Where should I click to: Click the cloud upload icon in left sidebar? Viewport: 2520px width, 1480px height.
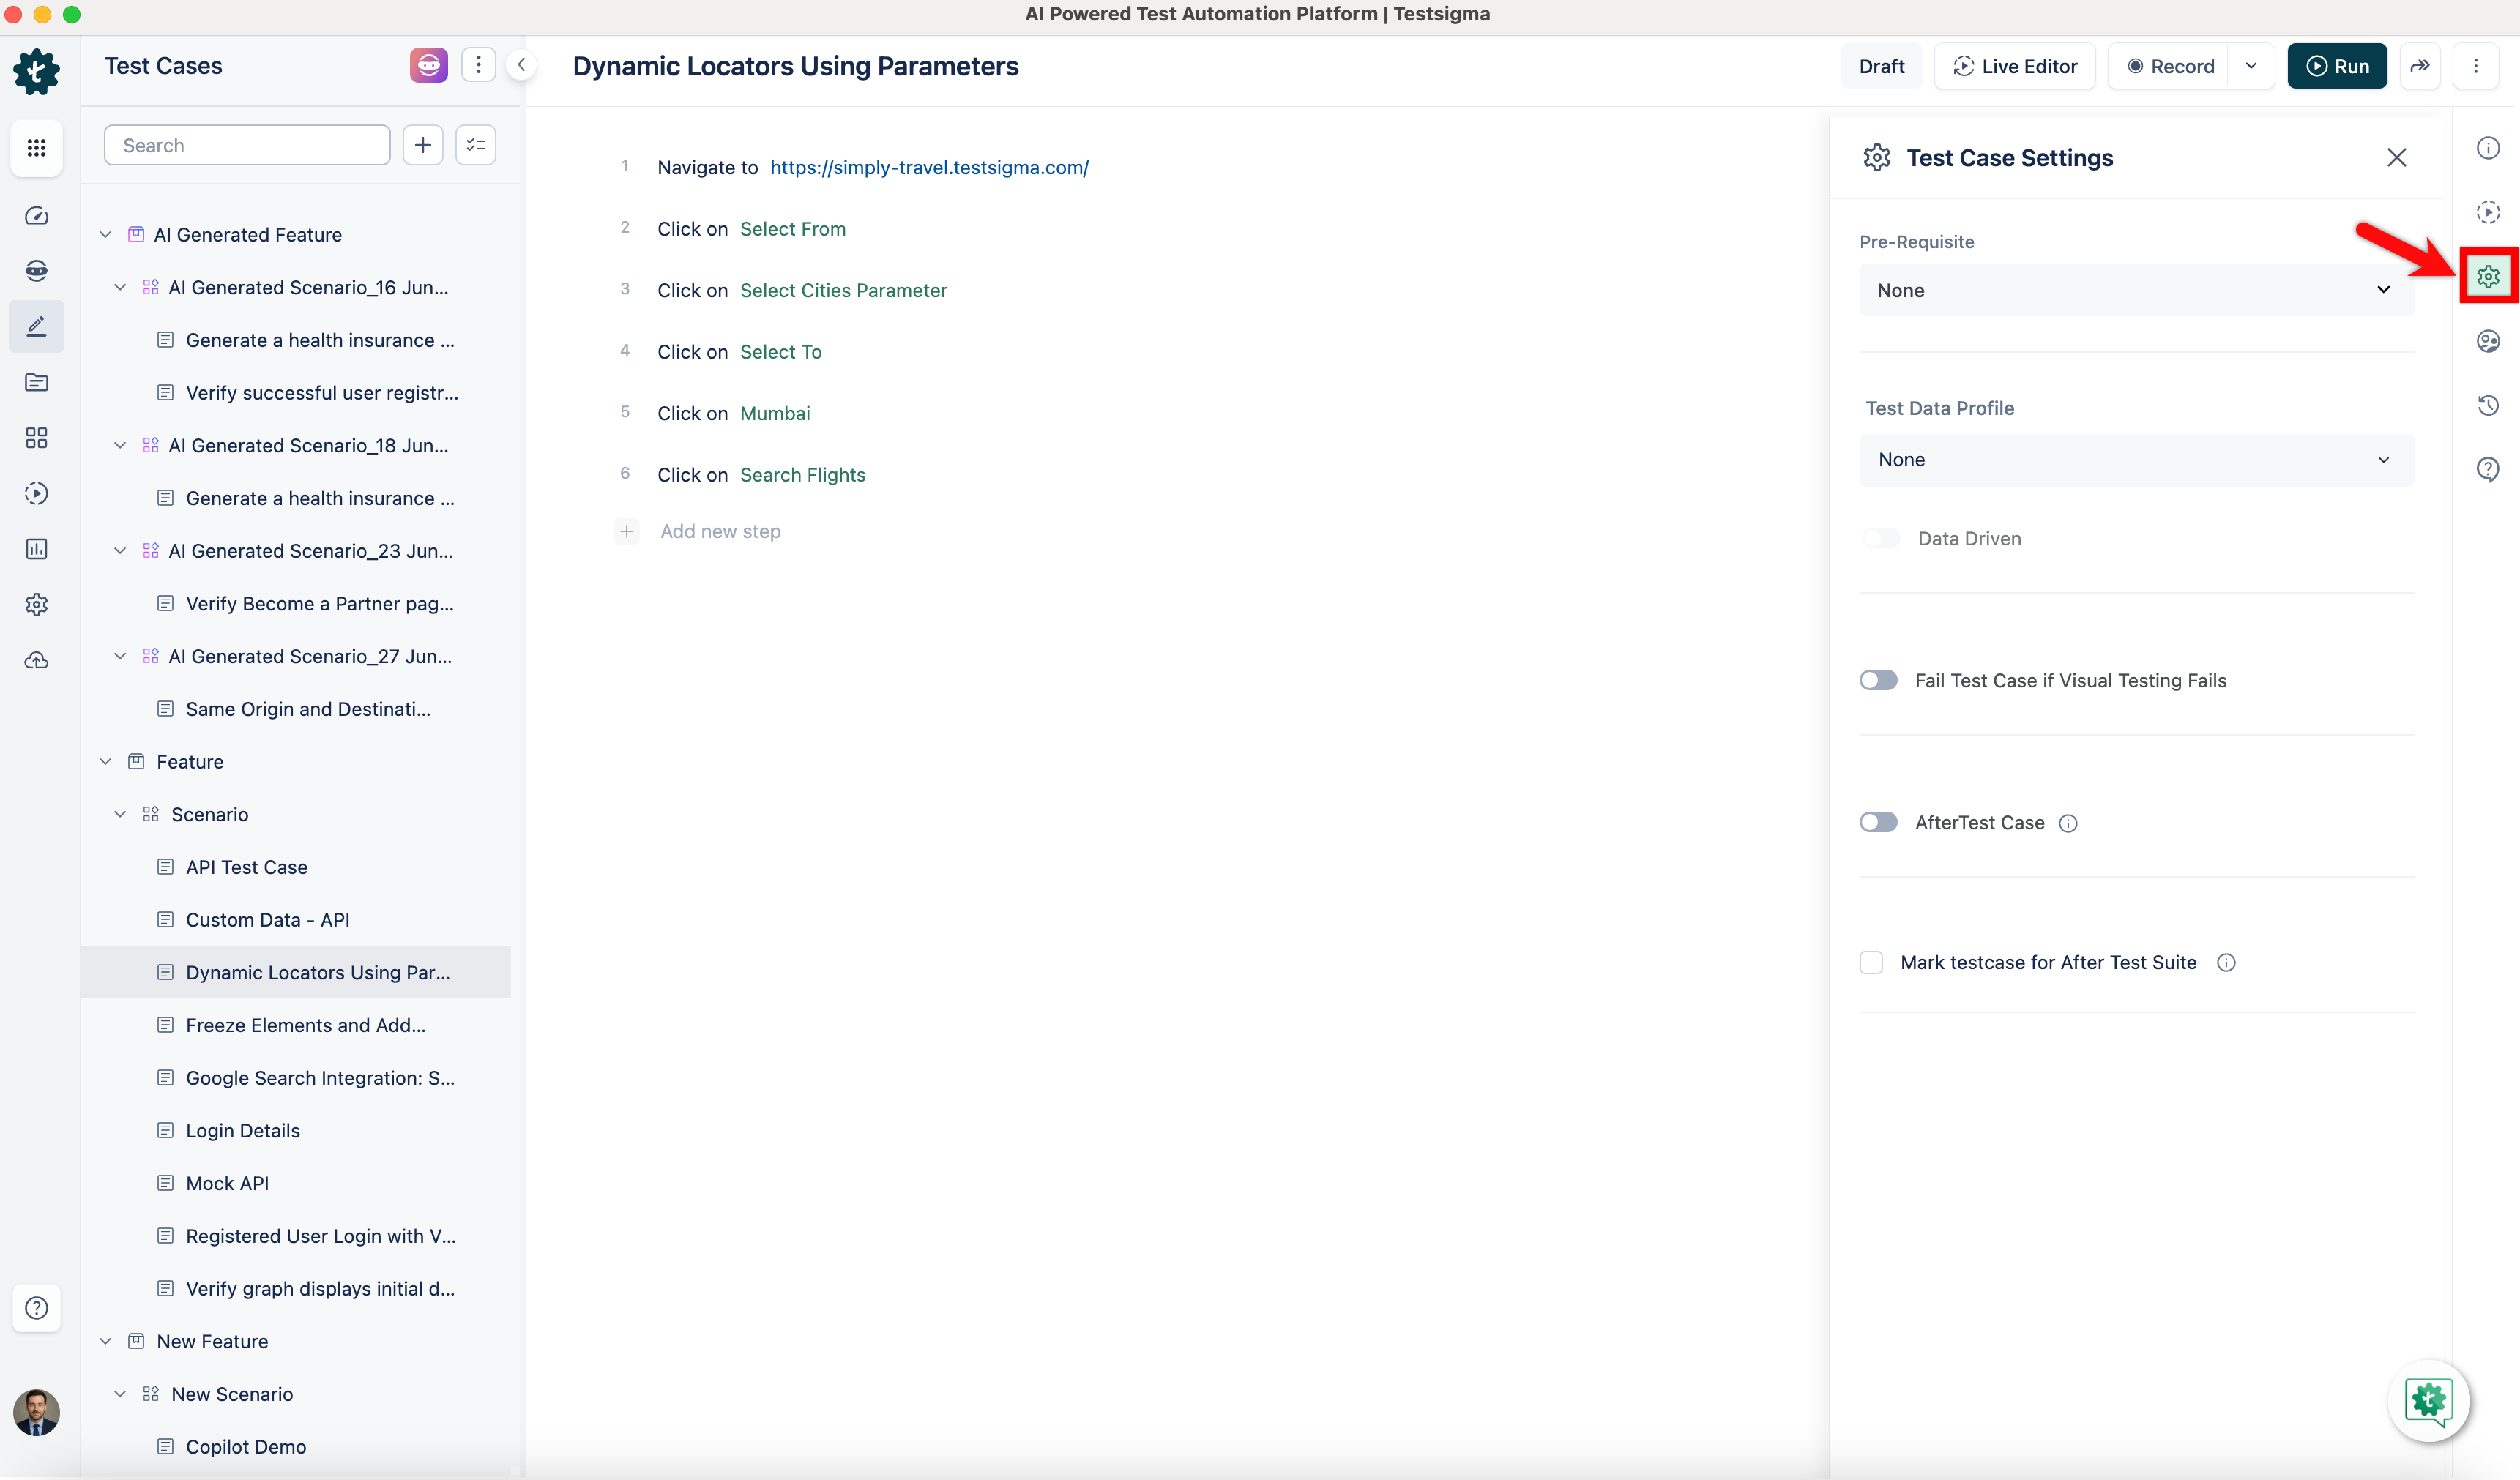tap(36, 660)
